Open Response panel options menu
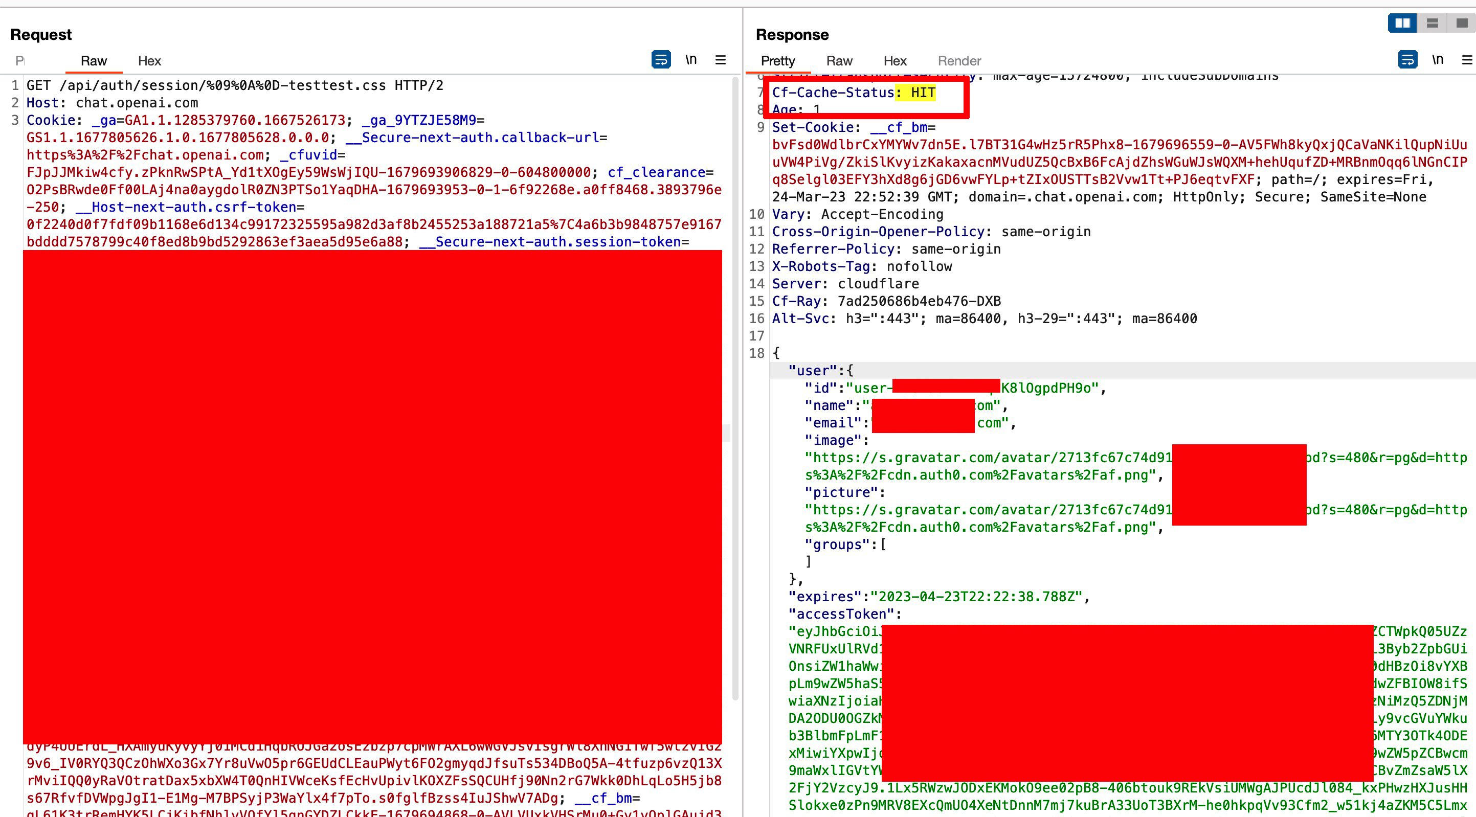1476x817 pixels. (x=1467, y=60)
